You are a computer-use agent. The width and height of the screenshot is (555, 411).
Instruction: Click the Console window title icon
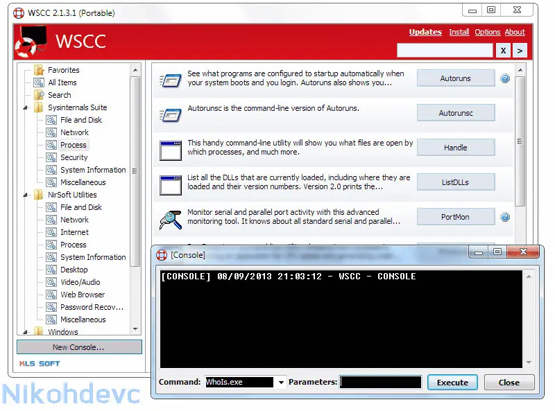pos(162,255)
